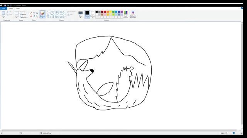This screenshot has width=247, height=138.
Task: Open the shape Fill dropdown
Action: [x=70, y=15]
